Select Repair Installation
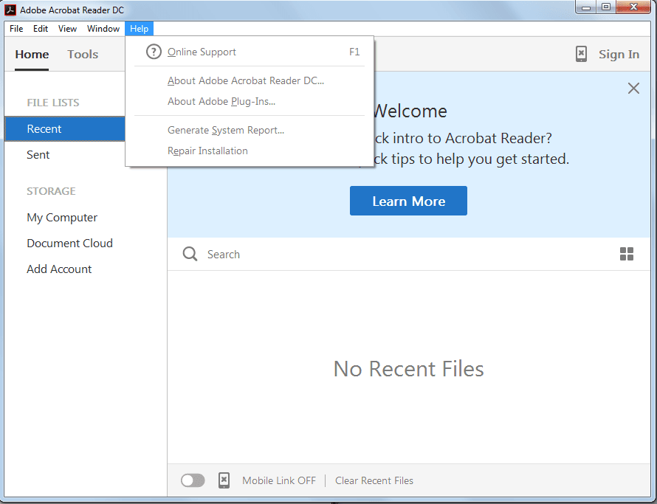The height and width of the screenshot is (504, 657). 250,151
